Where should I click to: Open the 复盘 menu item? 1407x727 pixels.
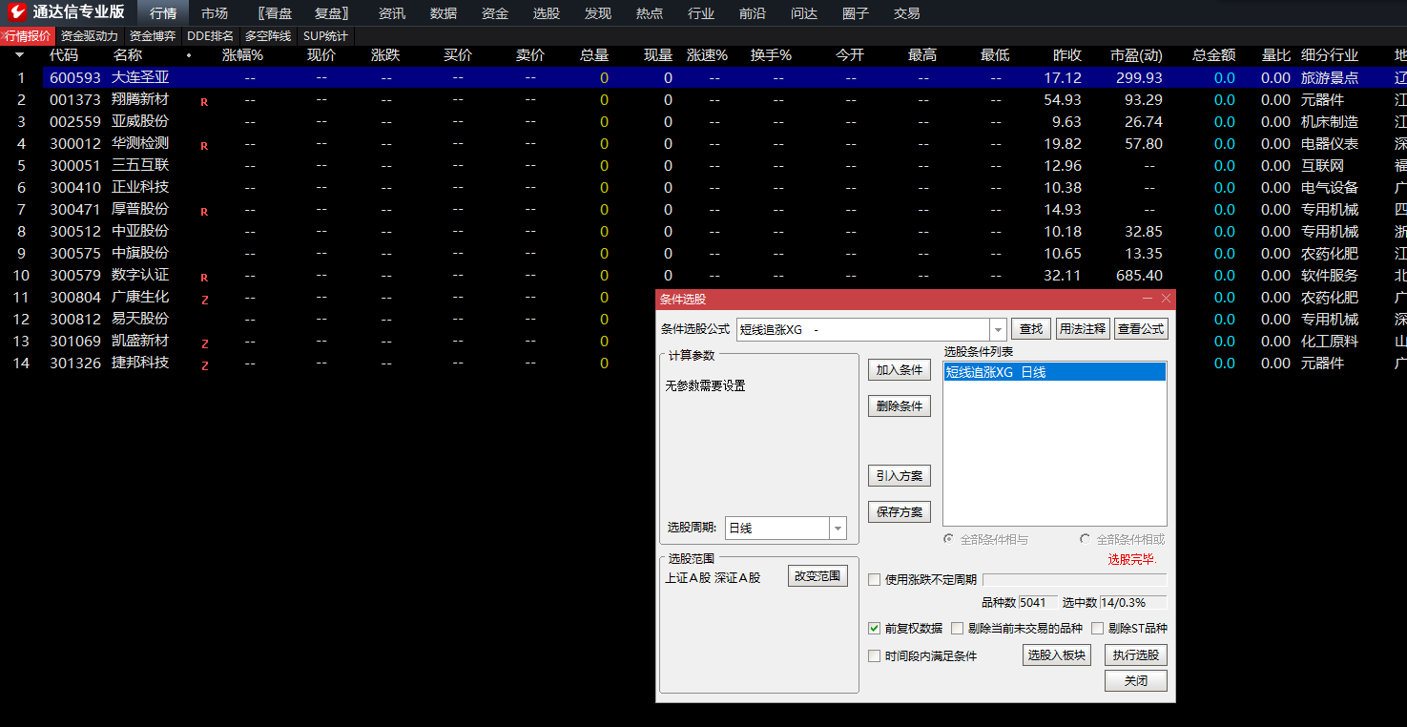point(331,13)
